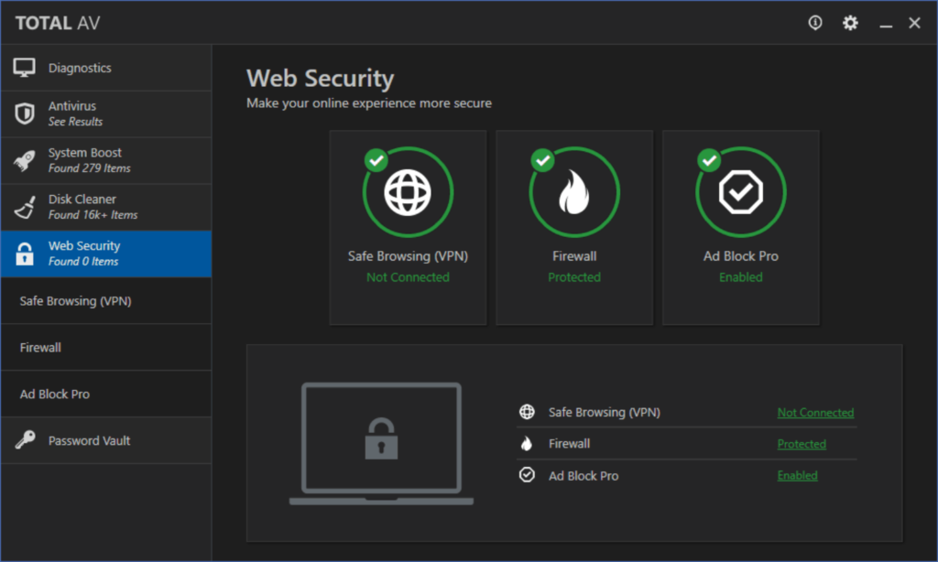This screenshot has width=938, height=562.
Task: Click the System Boost rocket icon
Action: coord(25,160)
